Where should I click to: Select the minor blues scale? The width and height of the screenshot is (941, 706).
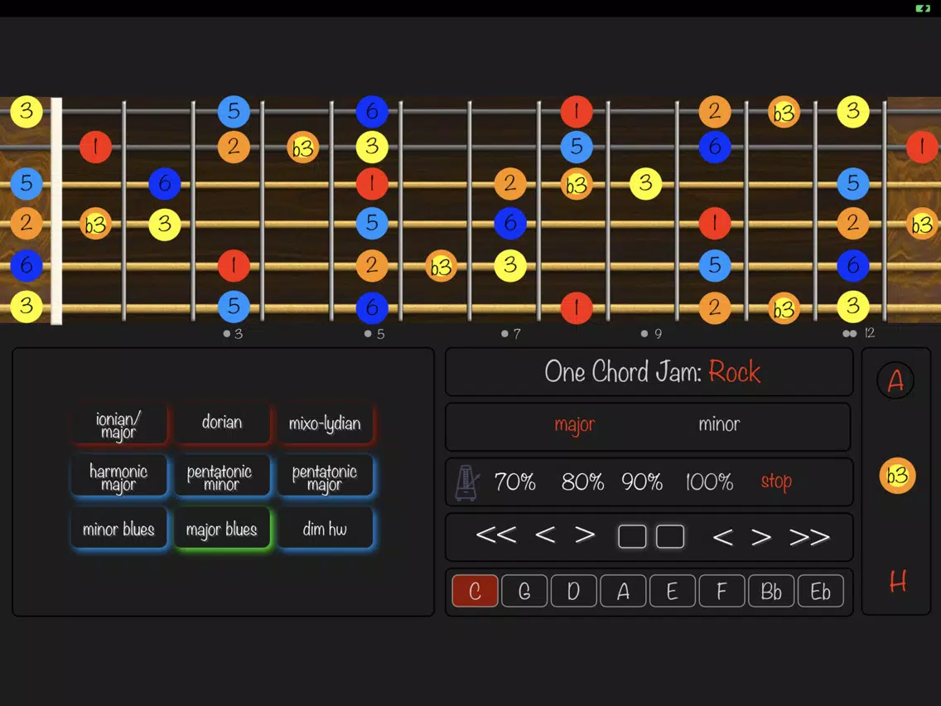(x=118, y=529)
